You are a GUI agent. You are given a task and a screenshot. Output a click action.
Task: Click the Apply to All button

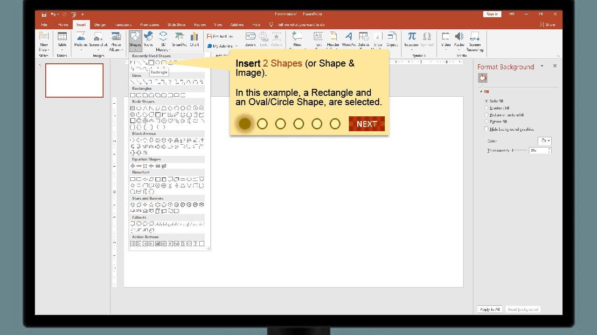(x=490, y=309)
